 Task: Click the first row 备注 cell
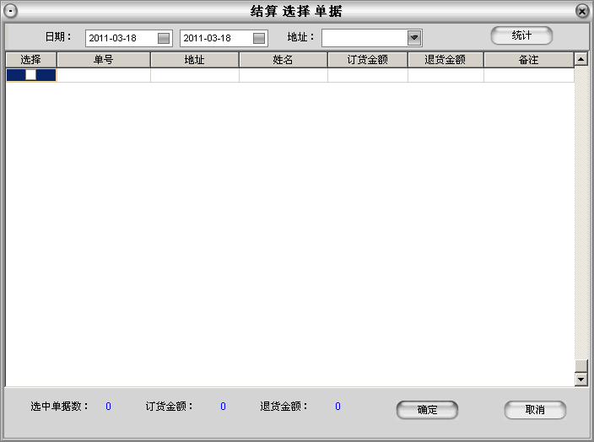pos(529,75)
